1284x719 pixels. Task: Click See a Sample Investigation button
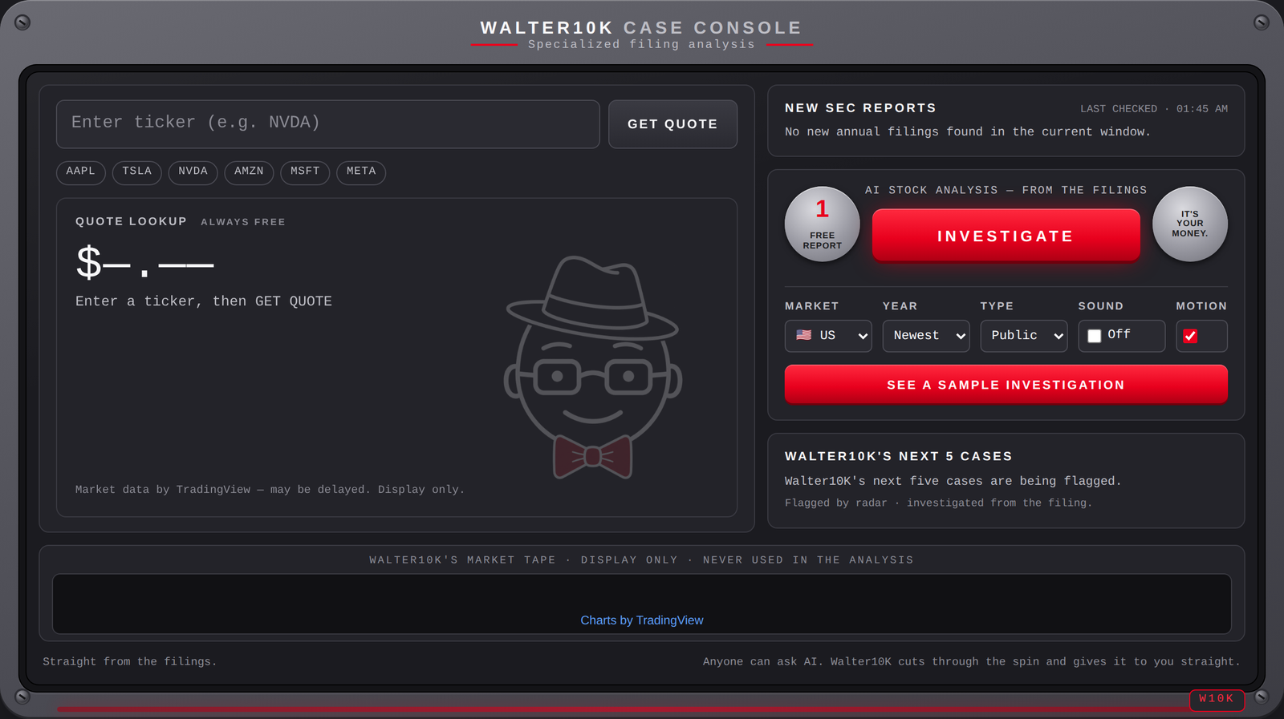1006,385
